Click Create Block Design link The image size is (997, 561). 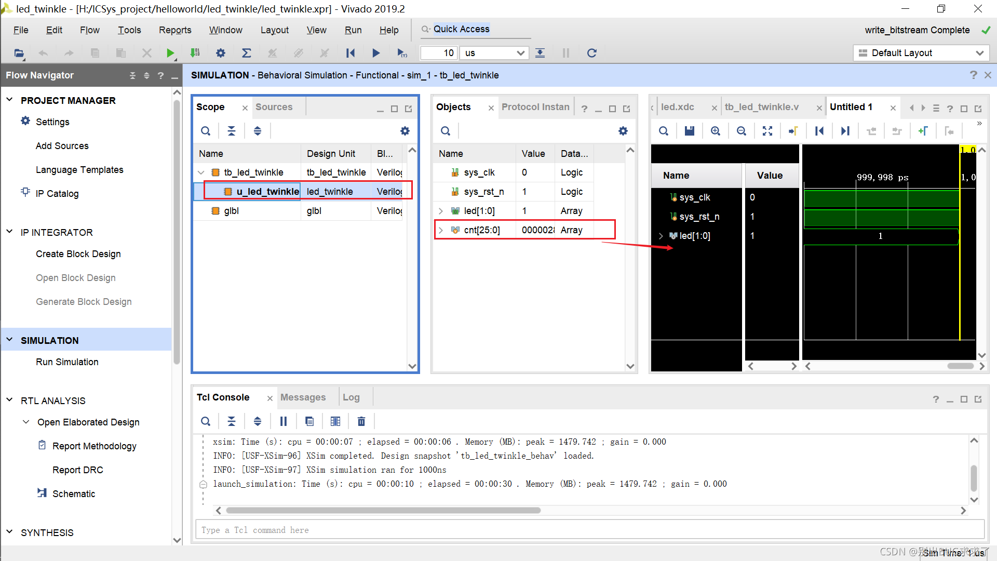(78, 254)
